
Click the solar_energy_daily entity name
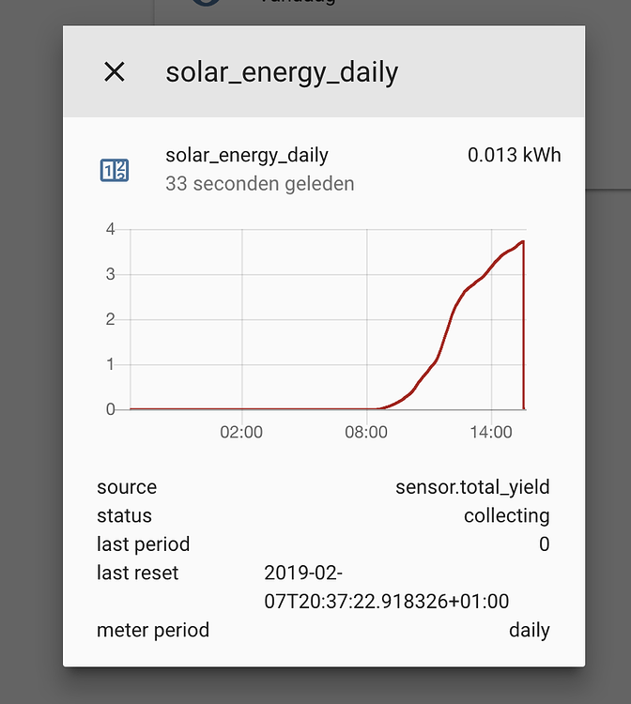click(x=247, y=155)
